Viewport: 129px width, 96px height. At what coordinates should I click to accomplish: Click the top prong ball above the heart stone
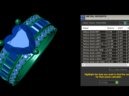pos(18,22)
